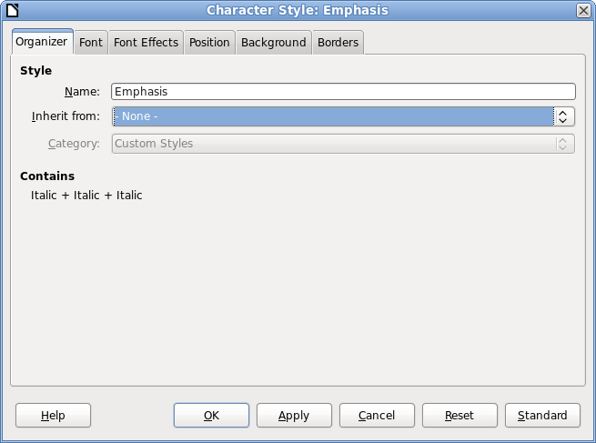
Task: Select the Position tab
Action: click(x=209, y=43)
